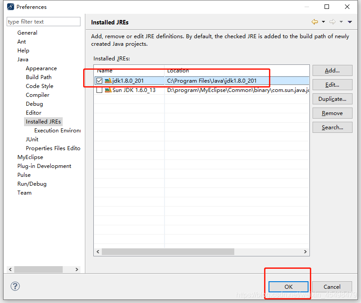361x303 pixels.
Task: Select the Java tree node
Action: pyautogui.click(x=23, y=60)
